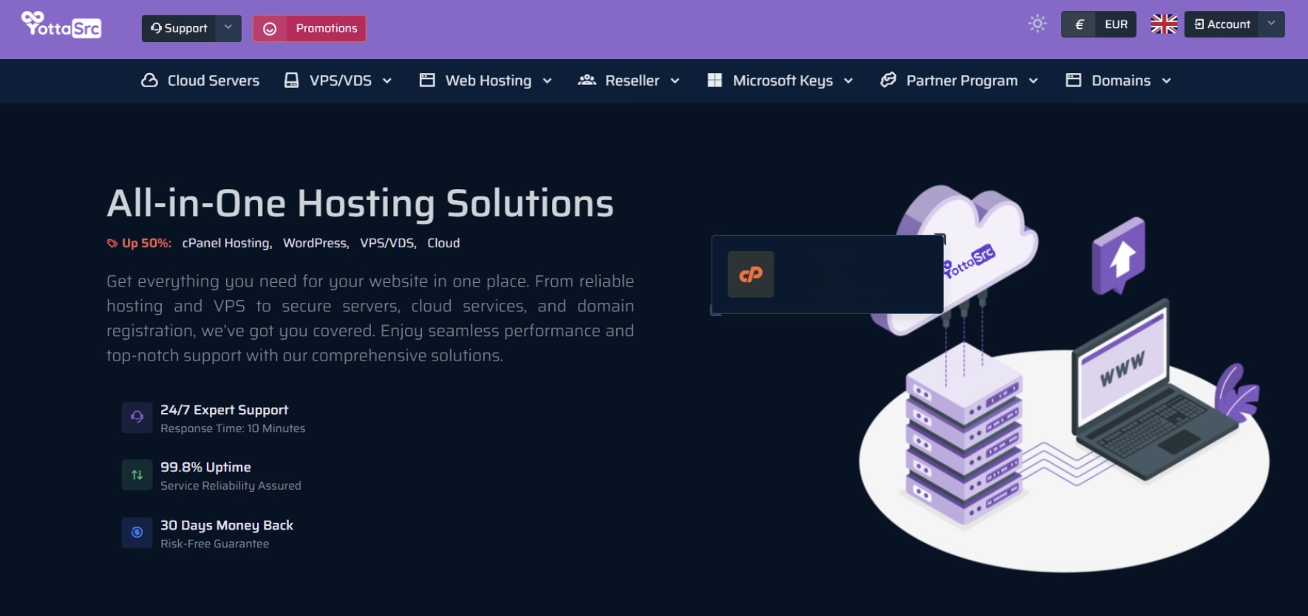Screen dimensions: 1308x616
Task: Expand the Web Hosting chevron
Action: click(548, 81)
